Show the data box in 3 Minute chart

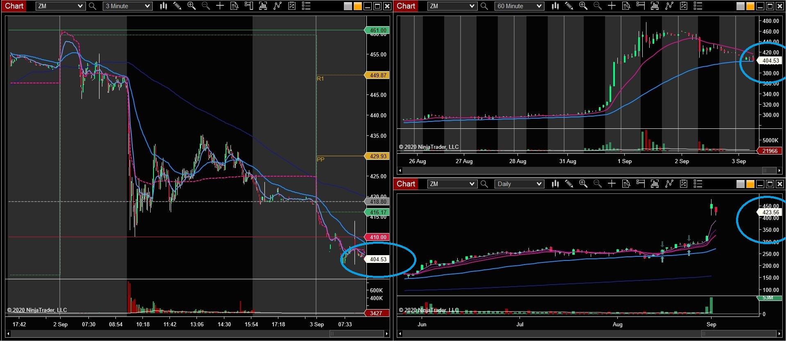[234, 6]
